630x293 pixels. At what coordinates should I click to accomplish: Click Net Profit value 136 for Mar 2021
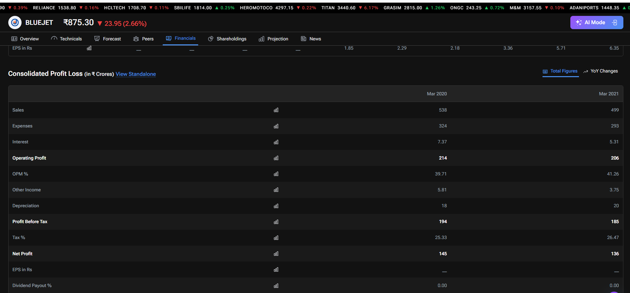(615, 254)
